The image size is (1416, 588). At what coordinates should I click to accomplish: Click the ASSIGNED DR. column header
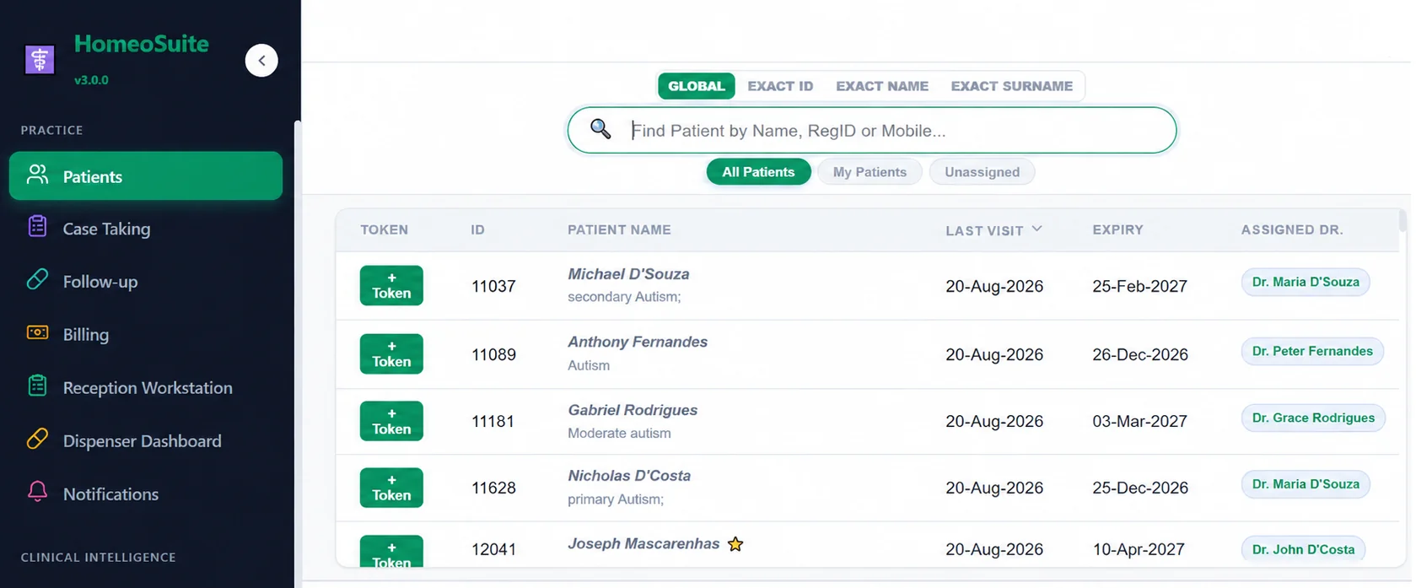[x=1292, y=229]
